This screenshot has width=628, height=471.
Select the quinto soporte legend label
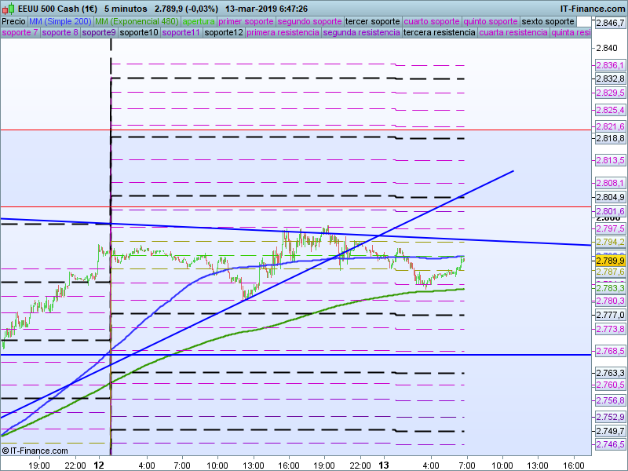[x=491, y=22]
